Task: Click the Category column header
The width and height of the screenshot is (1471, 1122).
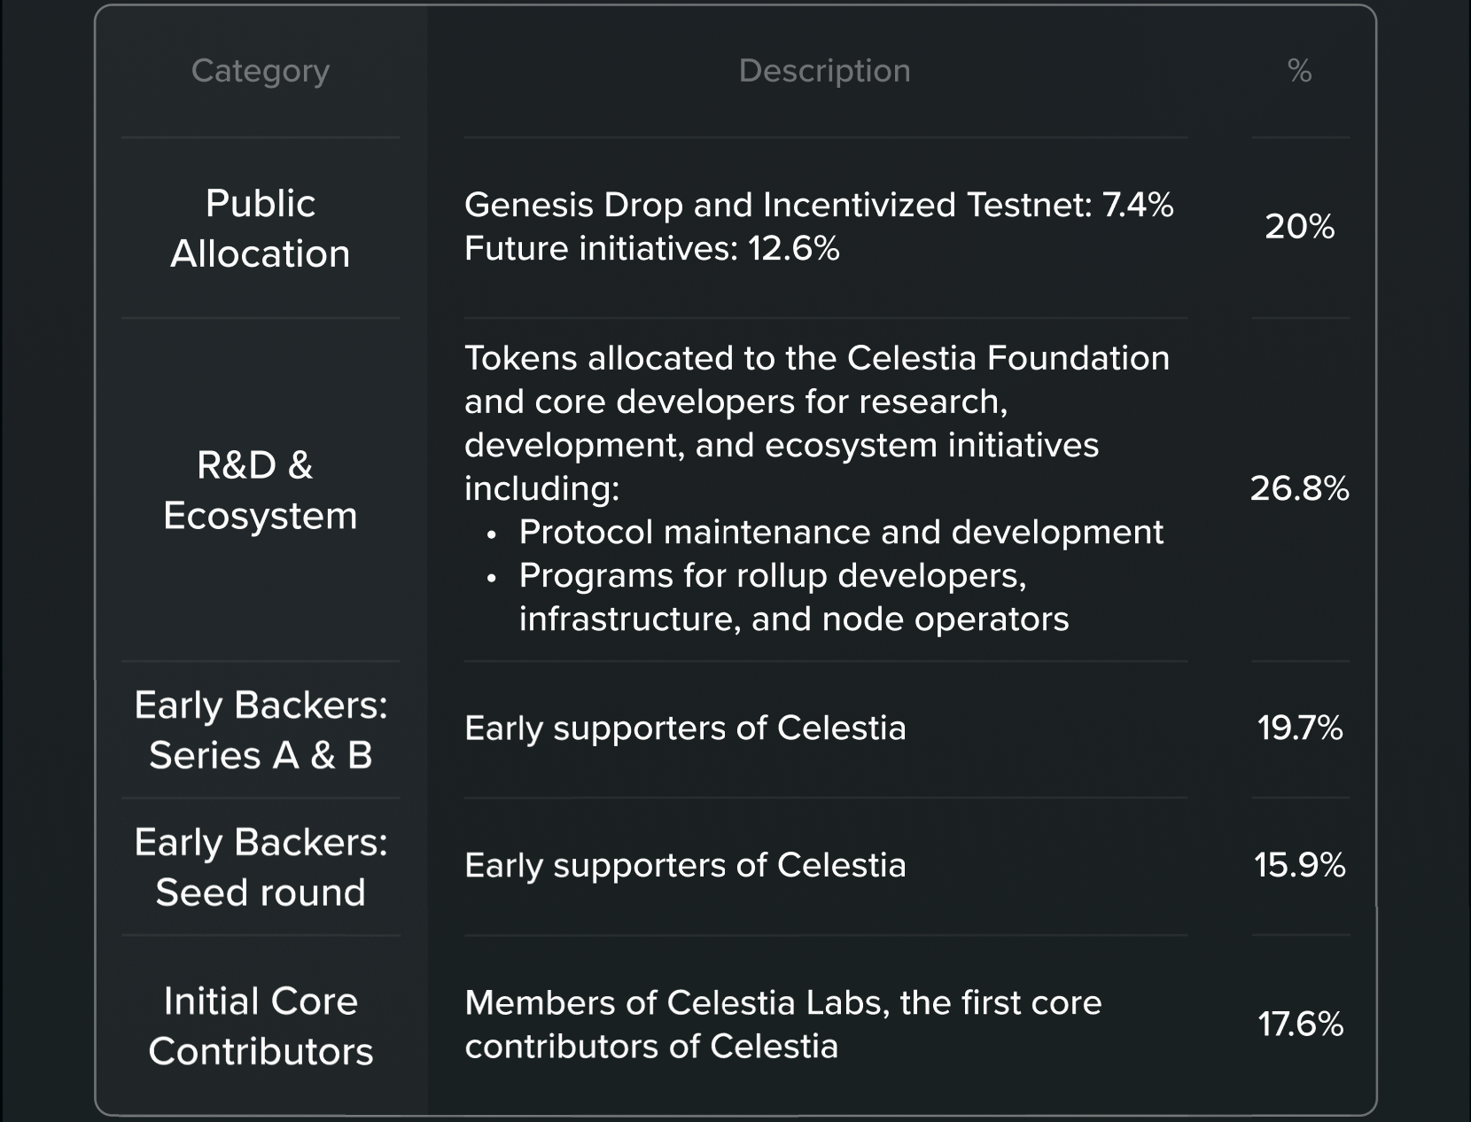Action: 261,71
